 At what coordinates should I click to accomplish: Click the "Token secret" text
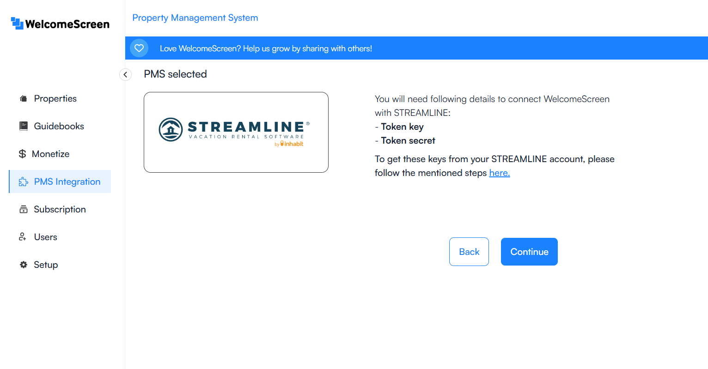click(x=408, y=140)
